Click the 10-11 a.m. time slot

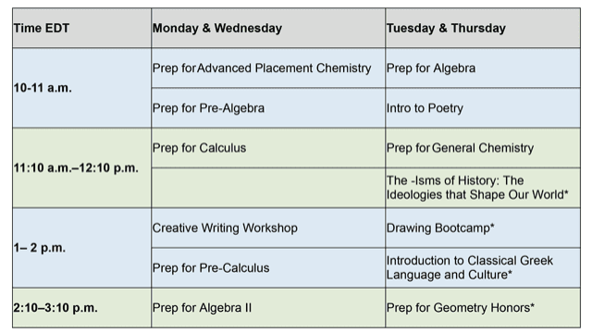tap(82, 88)
